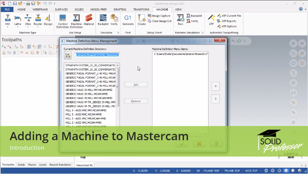Click CPLANE: TOP in status bar
This screenshot has height=174, width=308.
pyautogui.click(x=211, y=171)
